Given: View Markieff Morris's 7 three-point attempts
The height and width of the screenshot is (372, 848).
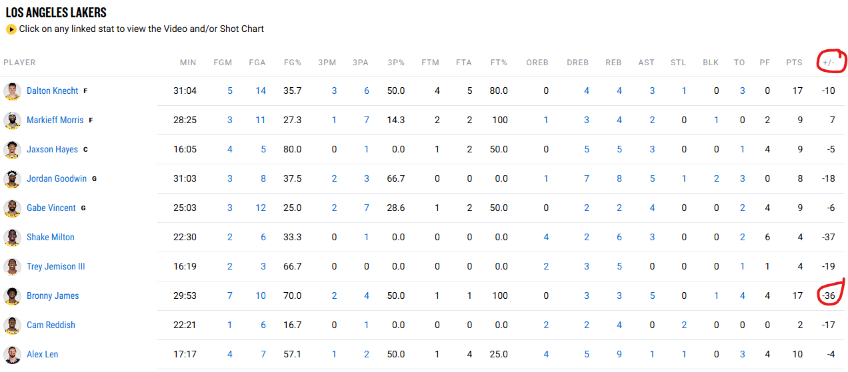Looking at the screenshot, I should [x=367, y=120].
